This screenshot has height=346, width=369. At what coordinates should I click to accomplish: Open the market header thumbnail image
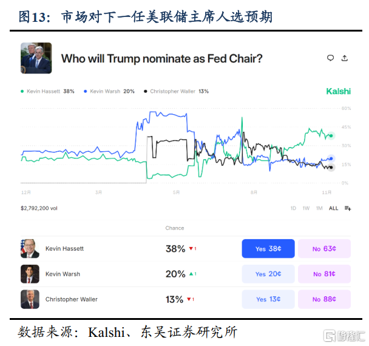pos(36,58)
